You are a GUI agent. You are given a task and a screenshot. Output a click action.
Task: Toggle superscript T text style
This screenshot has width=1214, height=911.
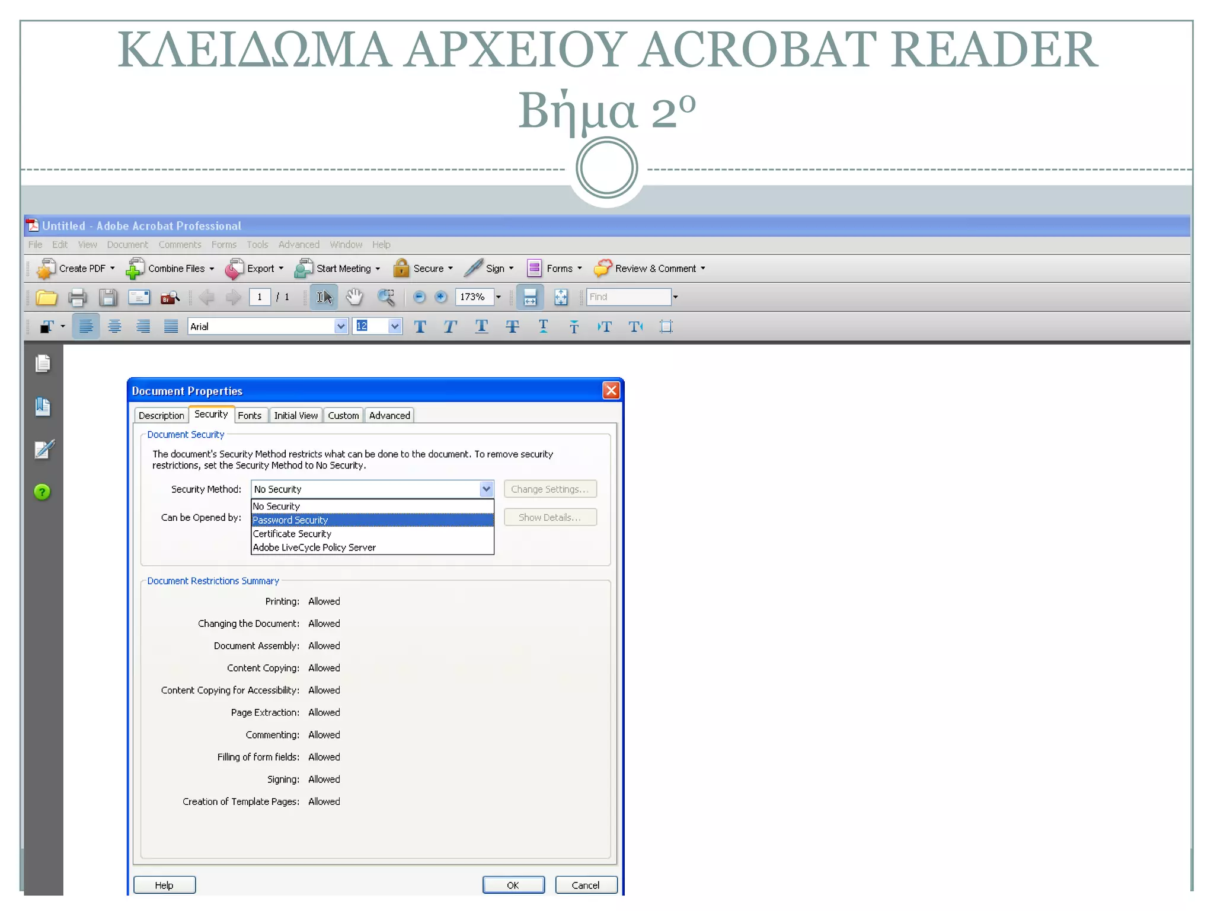point(543,326)
